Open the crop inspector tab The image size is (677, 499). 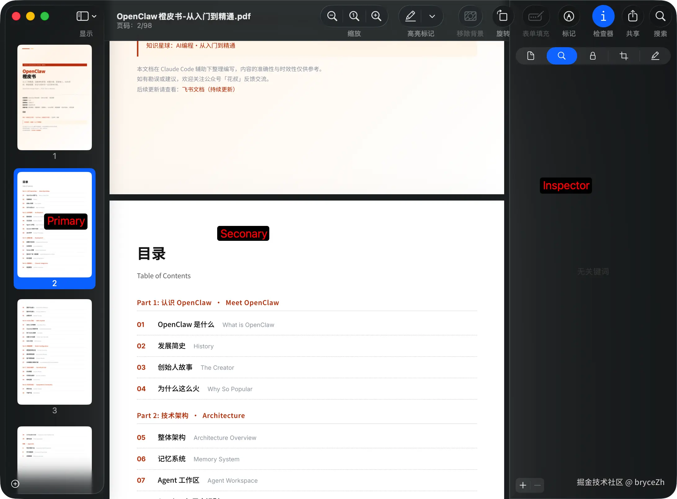tap(624, 56)
